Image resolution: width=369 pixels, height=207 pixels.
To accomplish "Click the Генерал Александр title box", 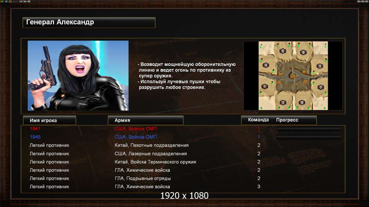I will point(89,22).
